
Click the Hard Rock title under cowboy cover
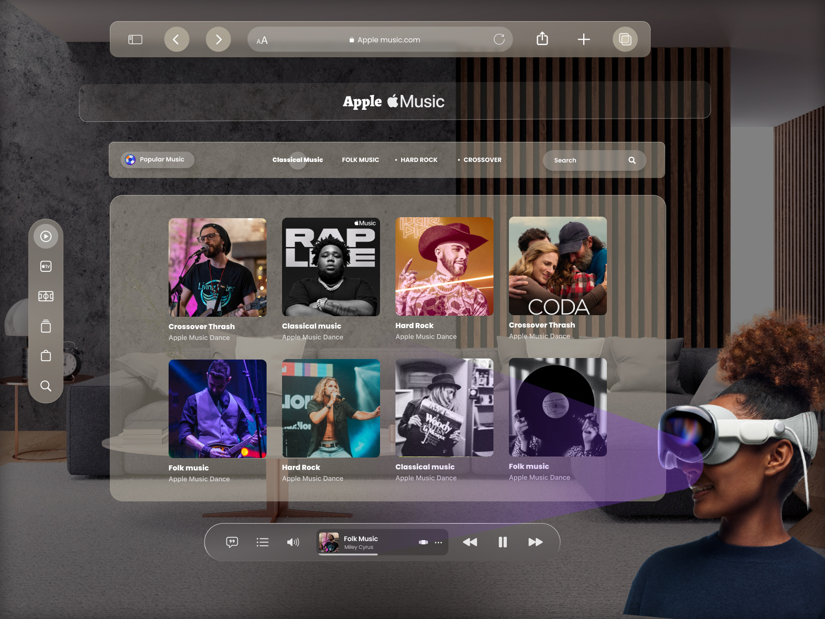(415, 325)
